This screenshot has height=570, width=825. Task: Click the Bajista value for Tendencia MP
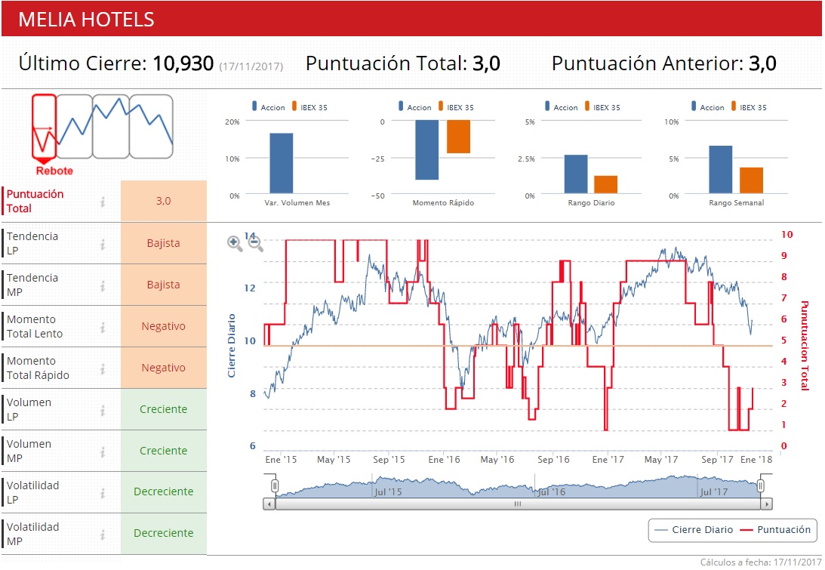[x=164, y=285]
